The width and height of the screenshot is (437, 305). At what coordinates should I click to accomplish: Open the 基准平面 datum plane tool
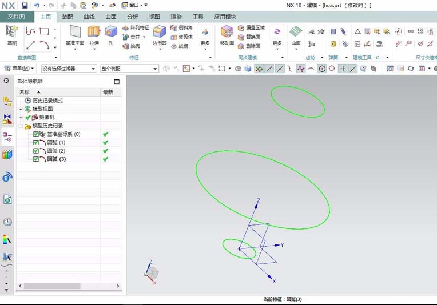[75, 35]
